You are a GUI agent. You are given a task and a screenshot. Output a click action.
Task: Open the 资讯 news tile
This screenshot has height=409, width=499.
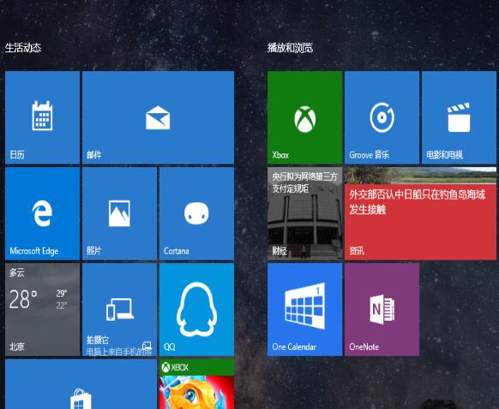420,214
